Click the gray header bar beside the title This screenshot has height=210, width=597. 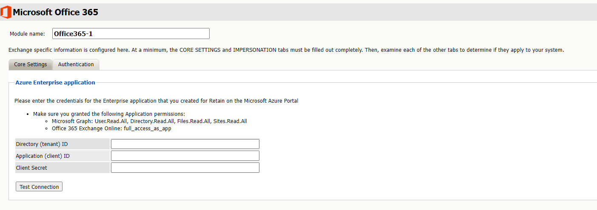(x=340, y=12)
